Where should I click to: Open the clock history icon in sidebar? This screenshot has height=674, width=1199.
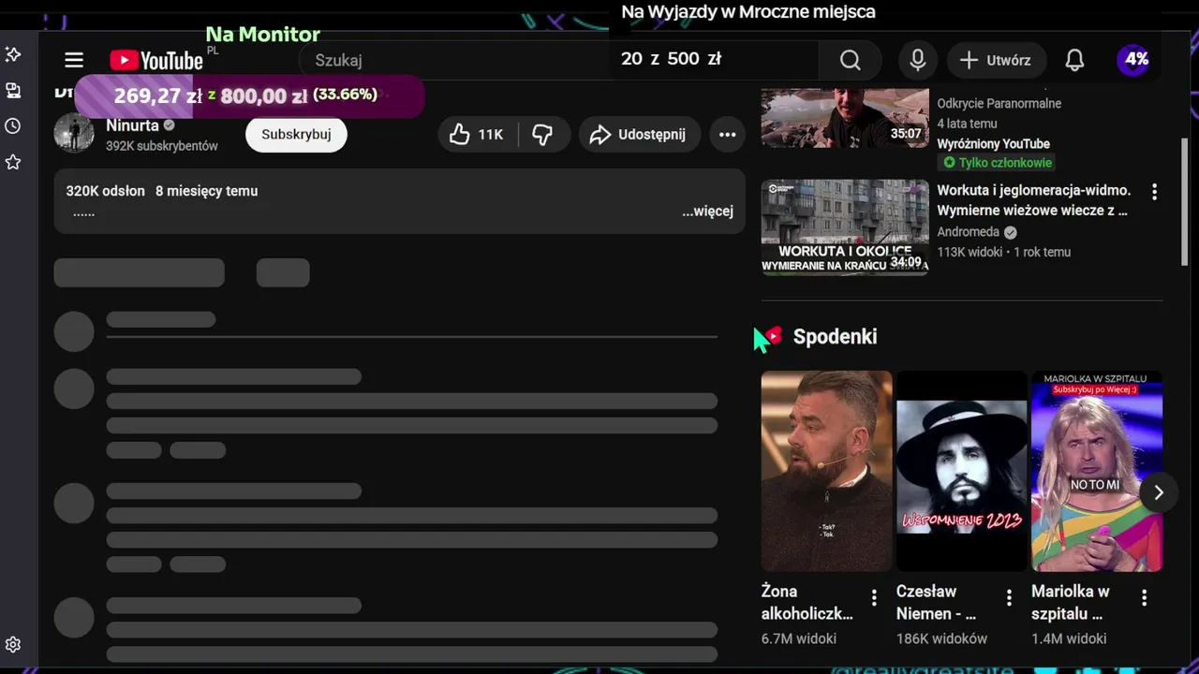click(x=13, y=125)
